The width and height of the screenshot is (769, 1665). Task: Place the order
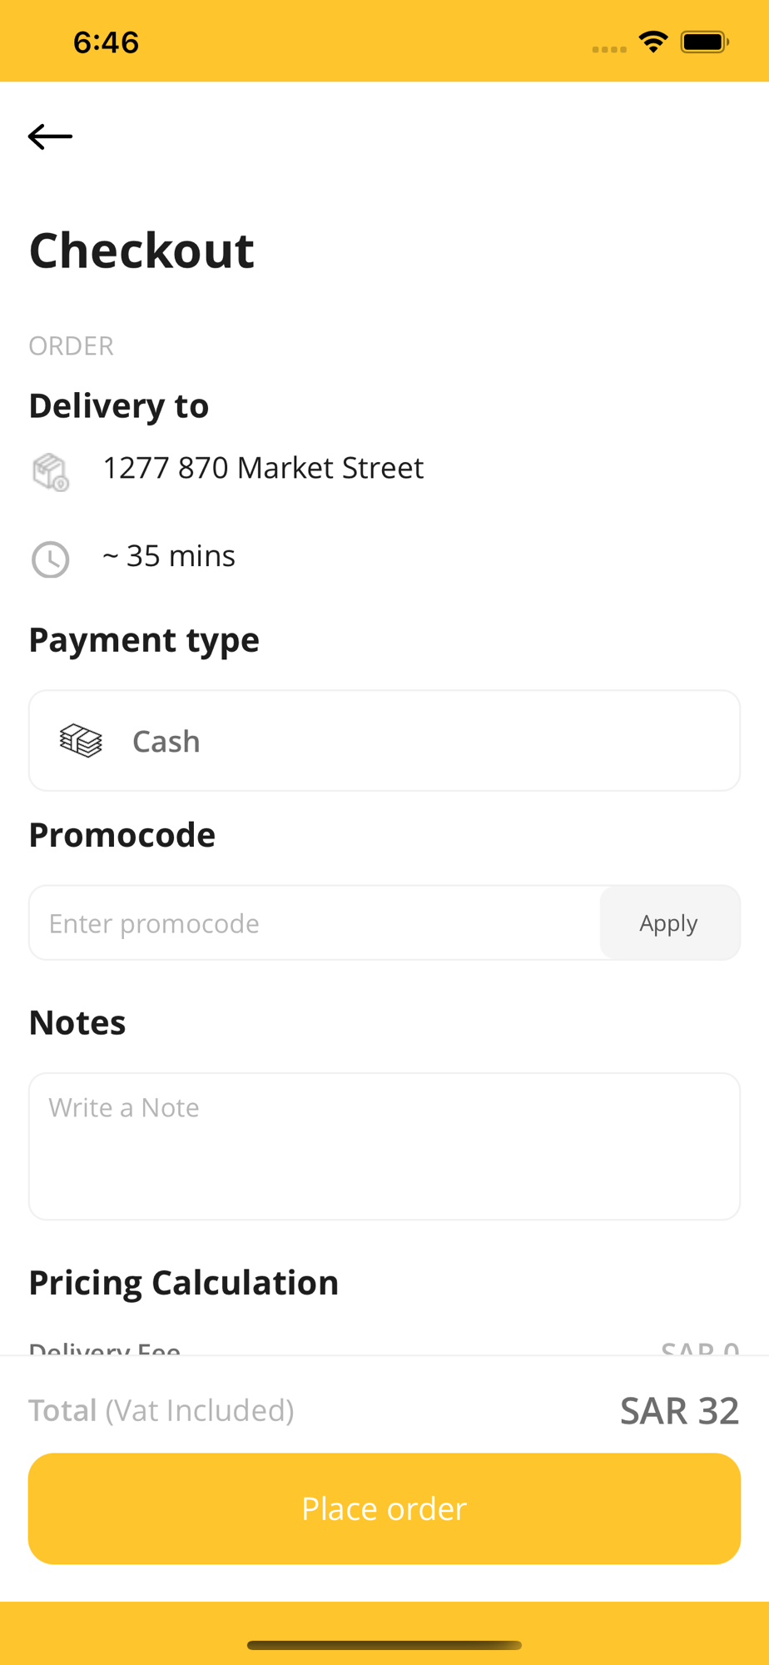(384, 1508)
